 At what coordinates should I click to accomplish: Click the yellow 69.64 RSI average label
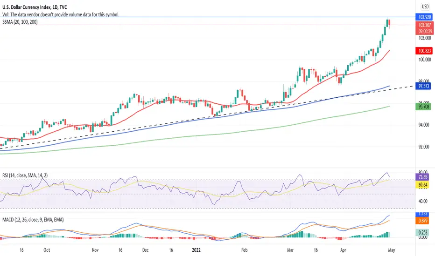point(423,185)
